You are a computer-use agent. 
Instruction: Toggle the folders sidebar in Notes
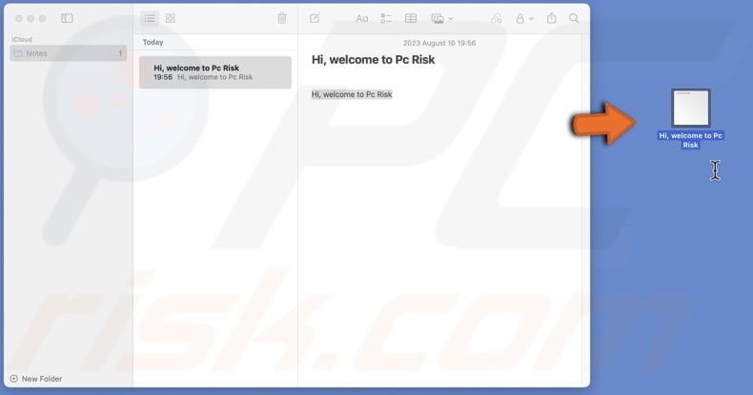point(68,18)
